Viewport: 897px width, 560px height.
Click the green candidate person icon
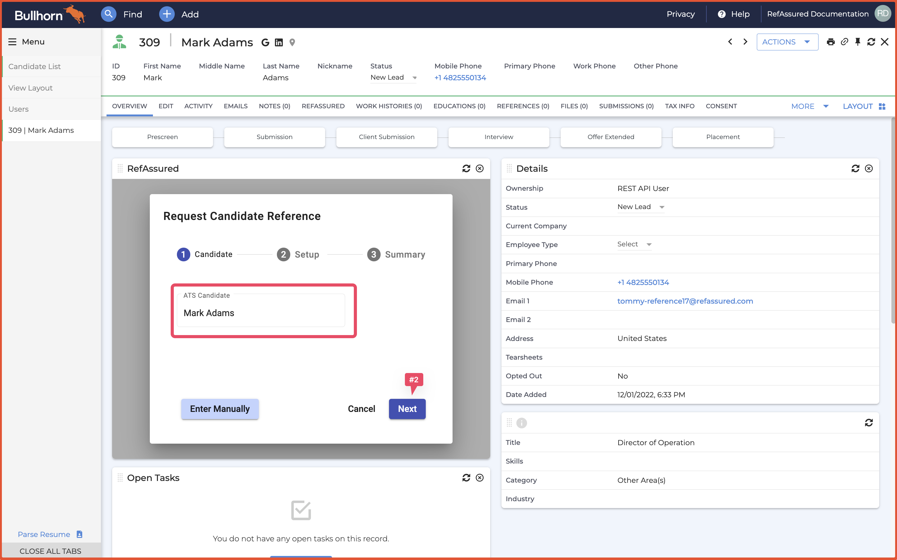pyautogui.click(x=119, y=42)
